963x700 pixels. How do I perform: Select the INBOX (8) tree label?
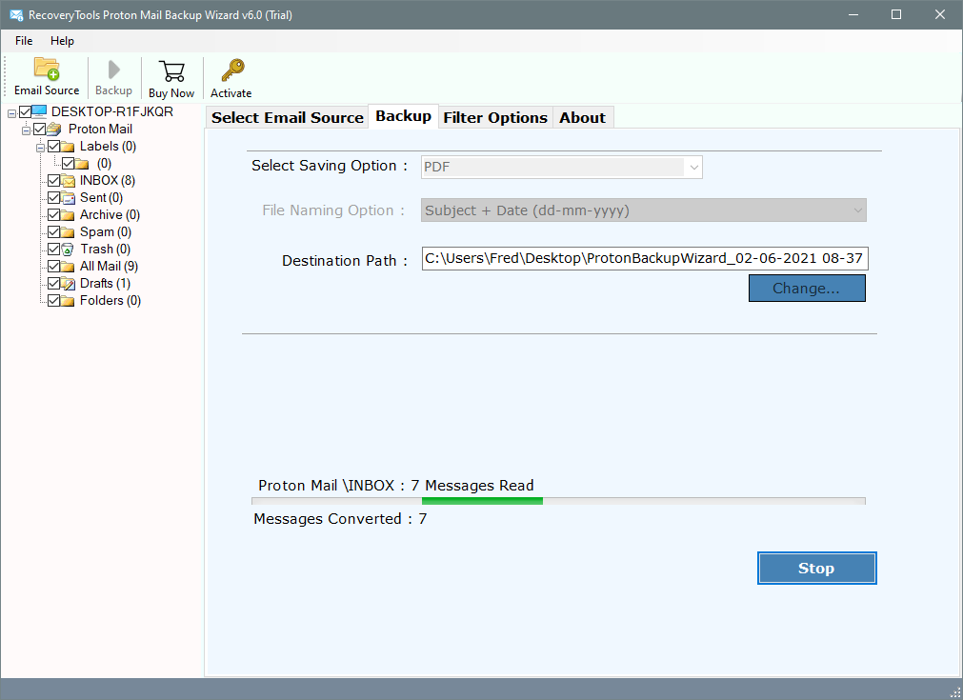(108, 181)
